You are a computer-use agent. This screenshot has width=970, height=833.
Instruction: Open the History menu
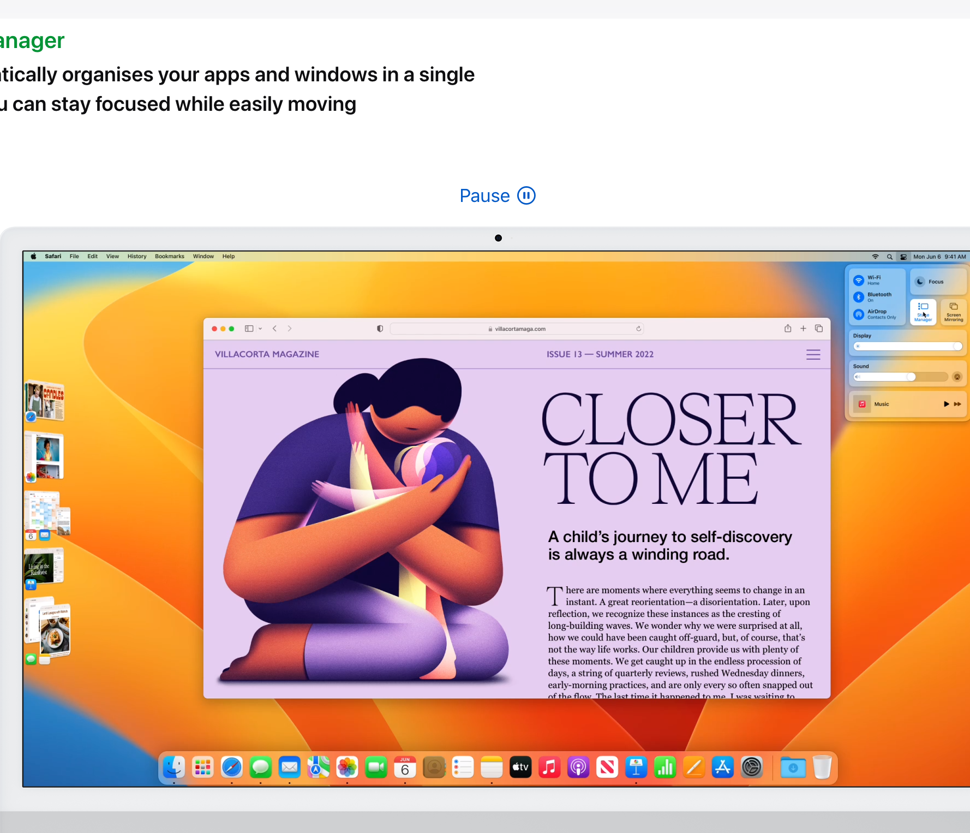(137, 256)
